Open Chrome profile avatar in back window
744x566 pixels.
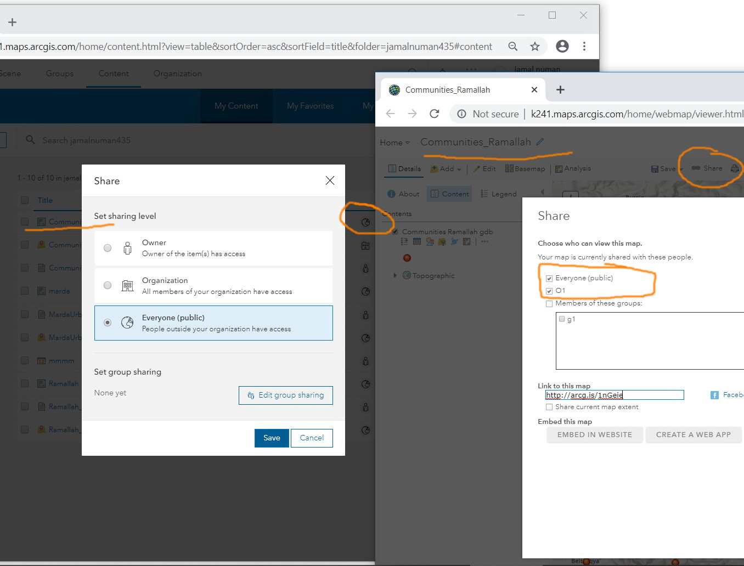(562, 46)
